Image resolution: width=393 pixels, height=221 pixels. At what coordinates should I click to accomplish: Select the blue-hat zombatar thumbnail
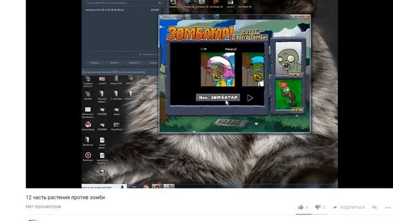pos(253,69)
